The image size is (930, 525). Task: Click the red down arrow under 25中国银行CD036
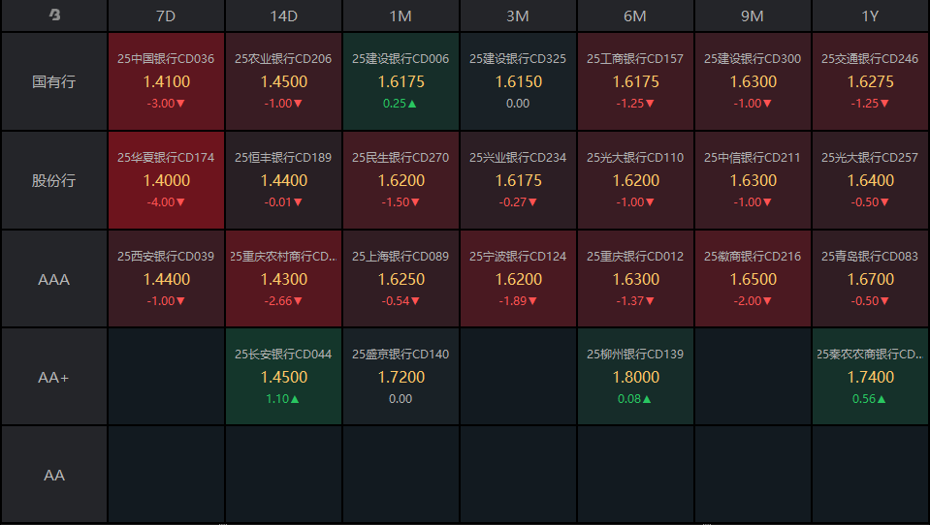[179, 104]
